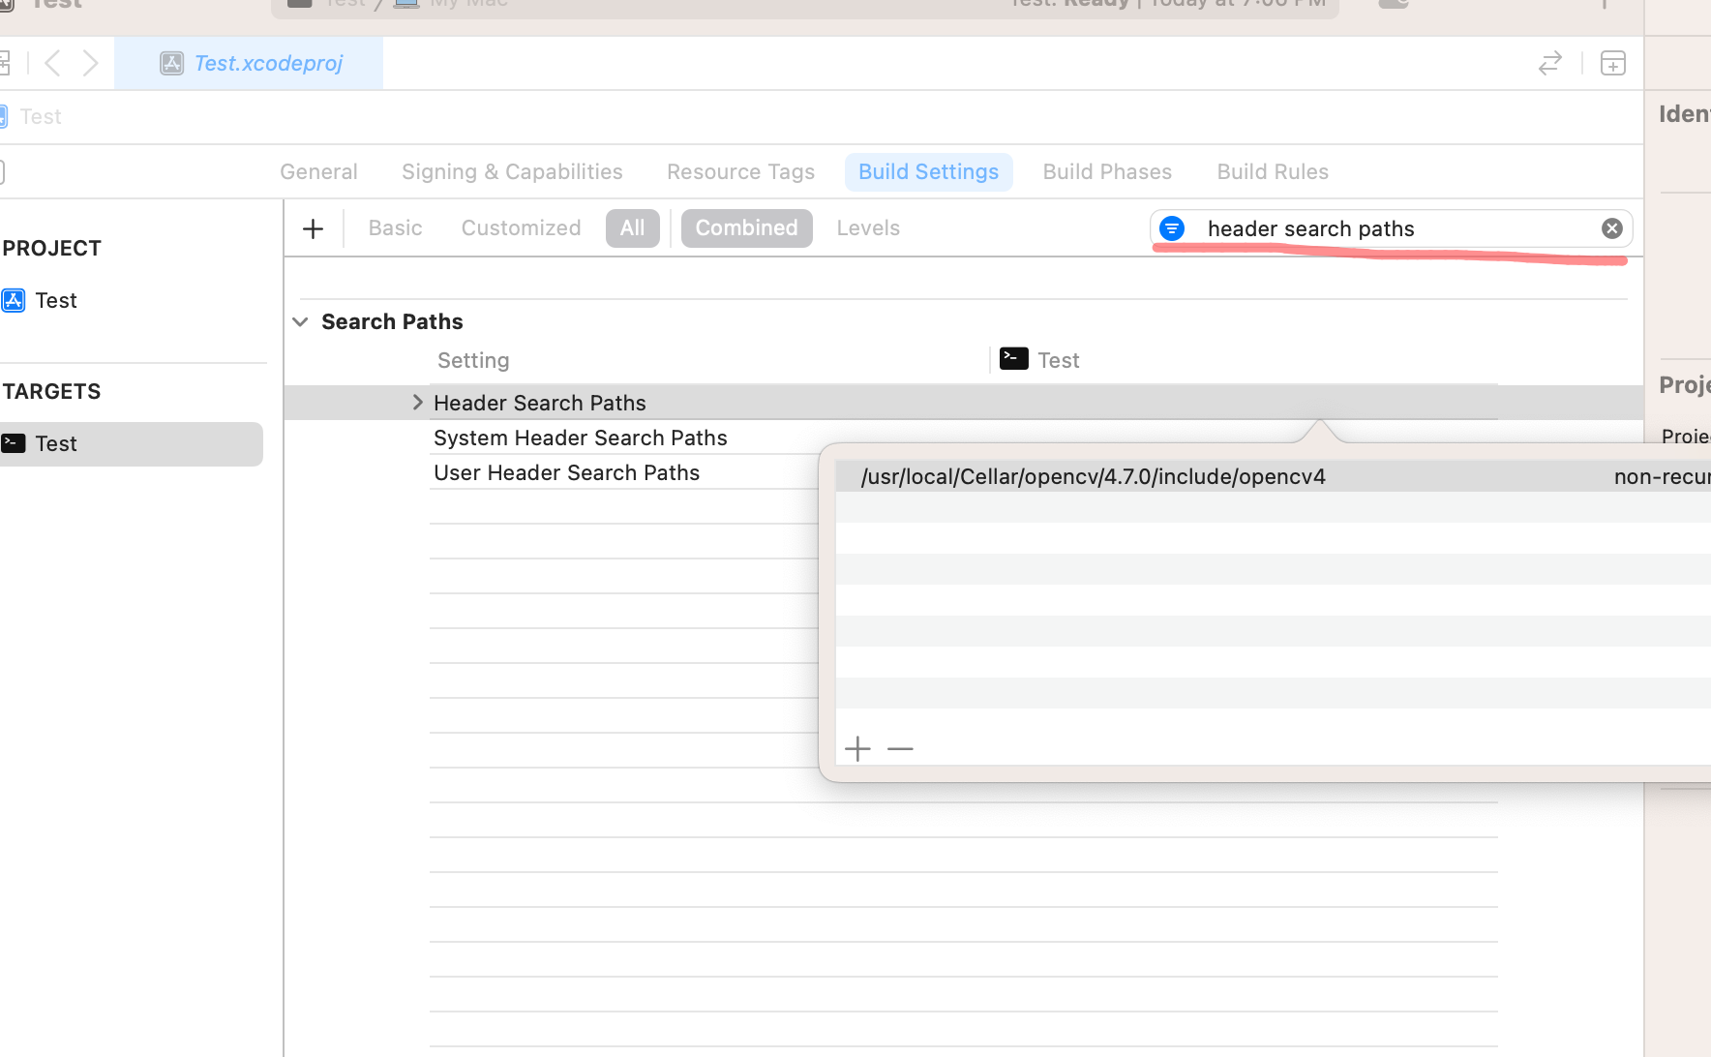The width and height of the screenshot is (1711, 1057).
Task: Click the Test breadcrumb in jump bar
Action: pos(41,117)
